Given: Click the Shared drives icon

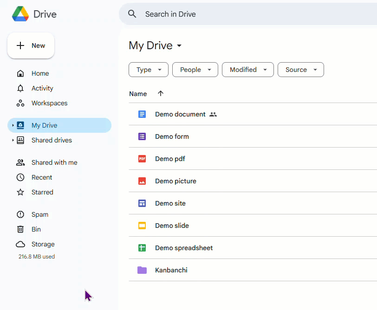Looking at the screenshot, I should tap(20, 140).
